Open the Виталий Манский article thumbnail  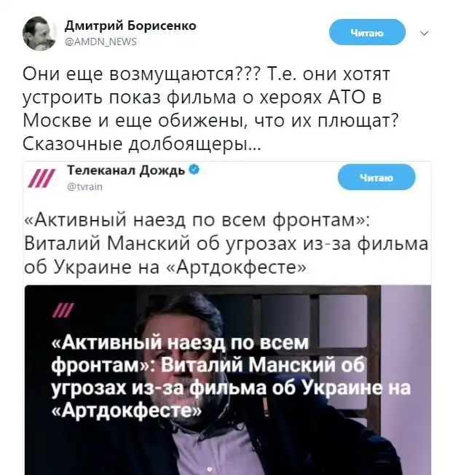pyautogui.click(x=228, y=380)
